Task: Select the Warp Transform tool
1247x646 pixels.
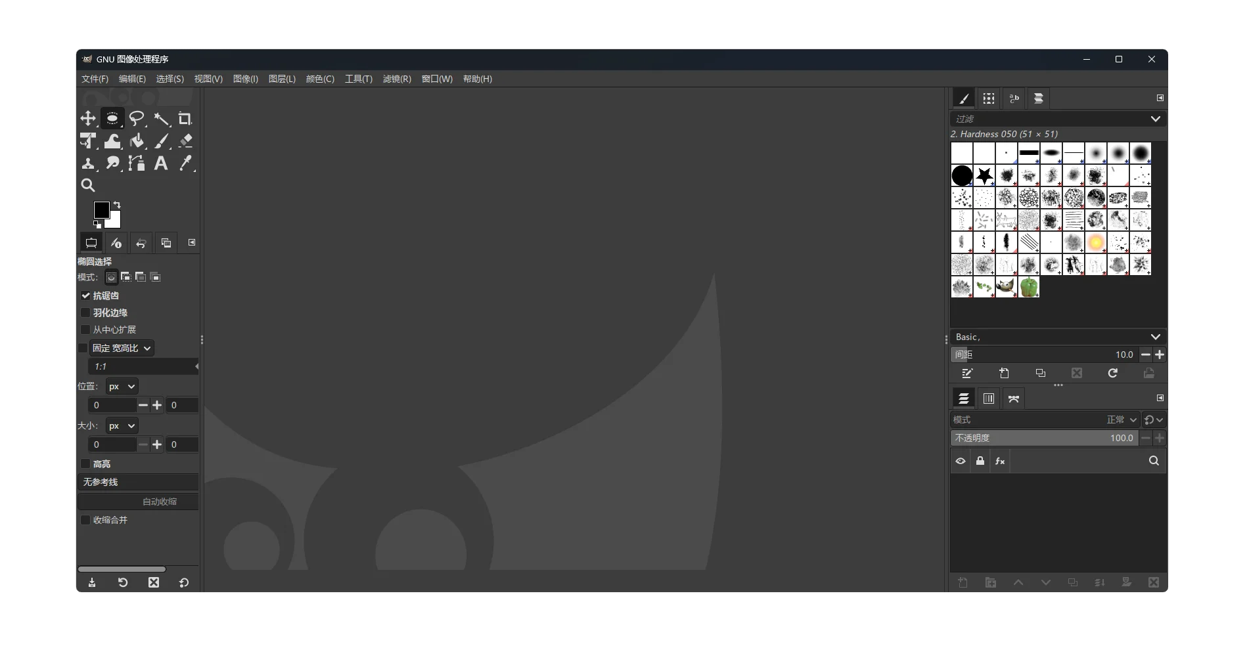Action: tap(112, 141)
